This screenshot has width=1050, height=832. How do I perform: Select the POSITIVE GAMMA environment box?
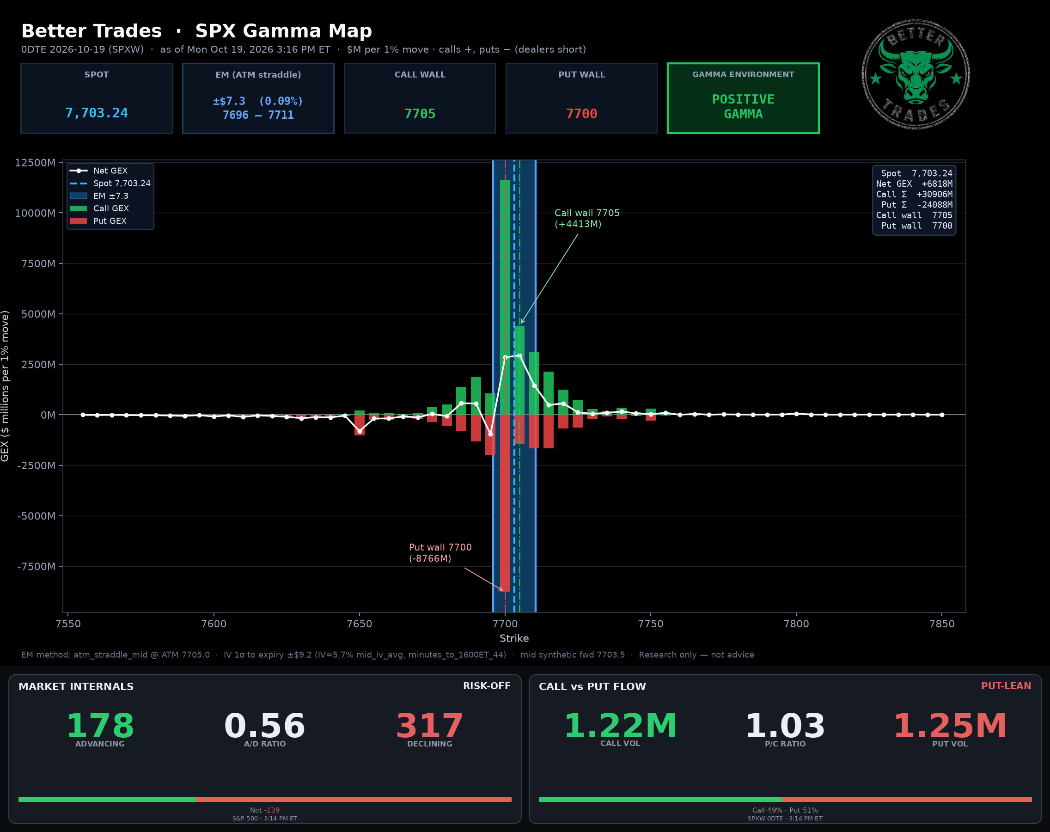(743, 98)
